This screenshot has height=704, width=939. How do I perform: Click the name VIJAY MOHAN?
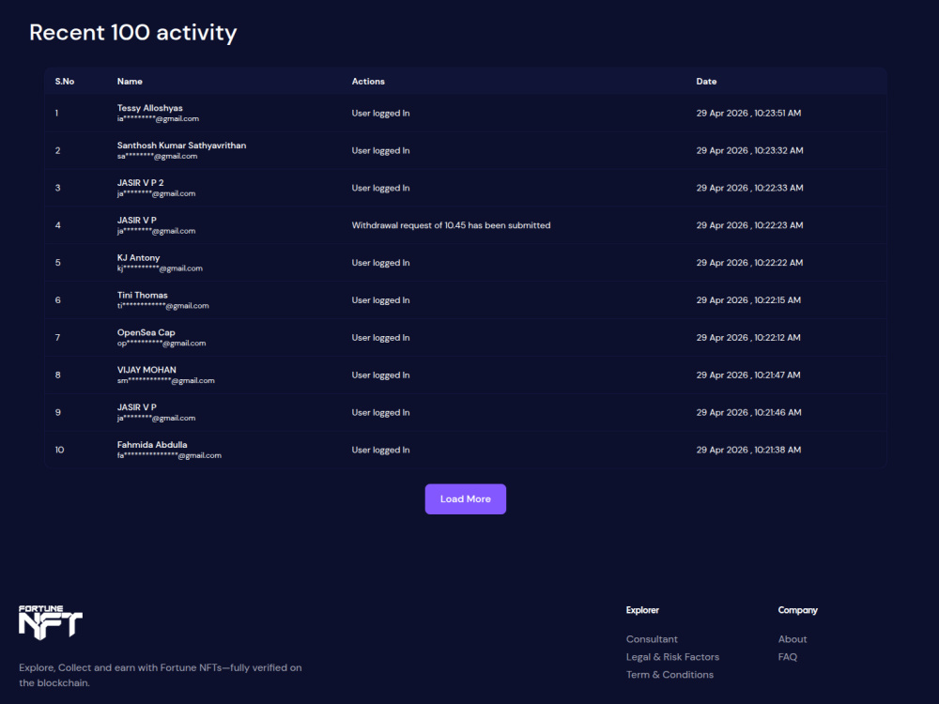(146, 370)
